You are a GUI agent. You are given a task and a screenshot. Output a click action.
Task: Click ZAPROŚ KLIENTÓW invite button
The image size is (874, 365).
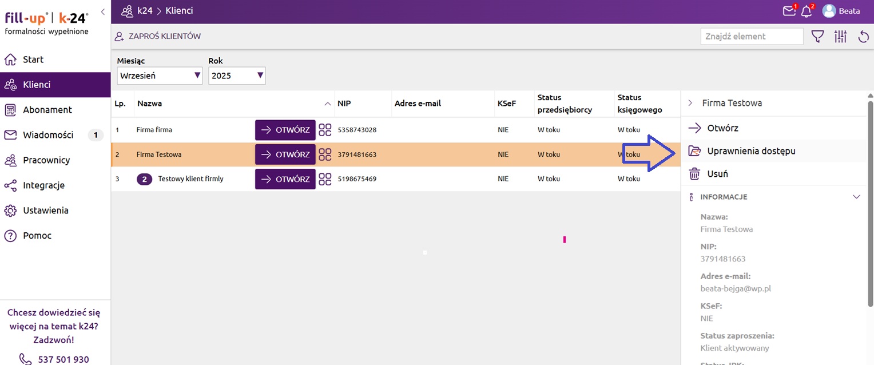(x=158, y=37)
